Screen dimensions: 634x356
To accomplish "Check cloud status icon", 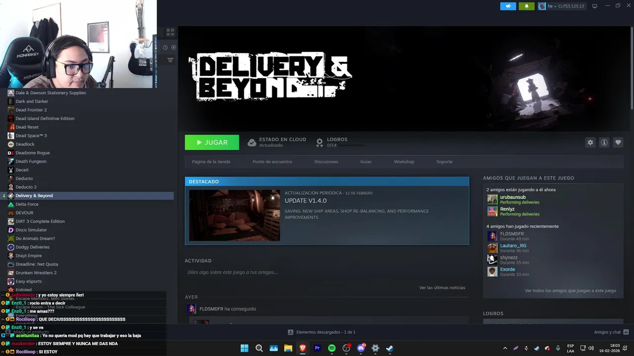I will click(252, 142).
